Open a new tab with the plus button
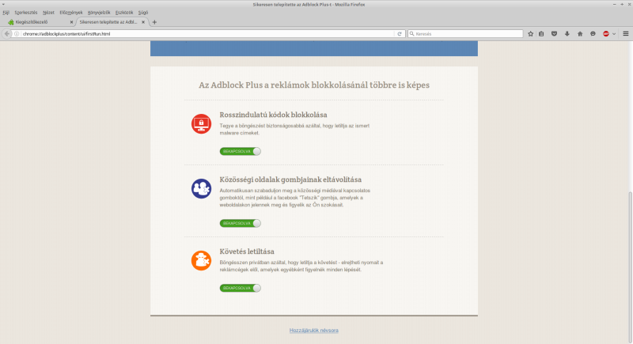Viewport: 633px width, 344px height. (154, 22)
